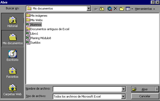Create a new folder

click(x=122, y=9)
